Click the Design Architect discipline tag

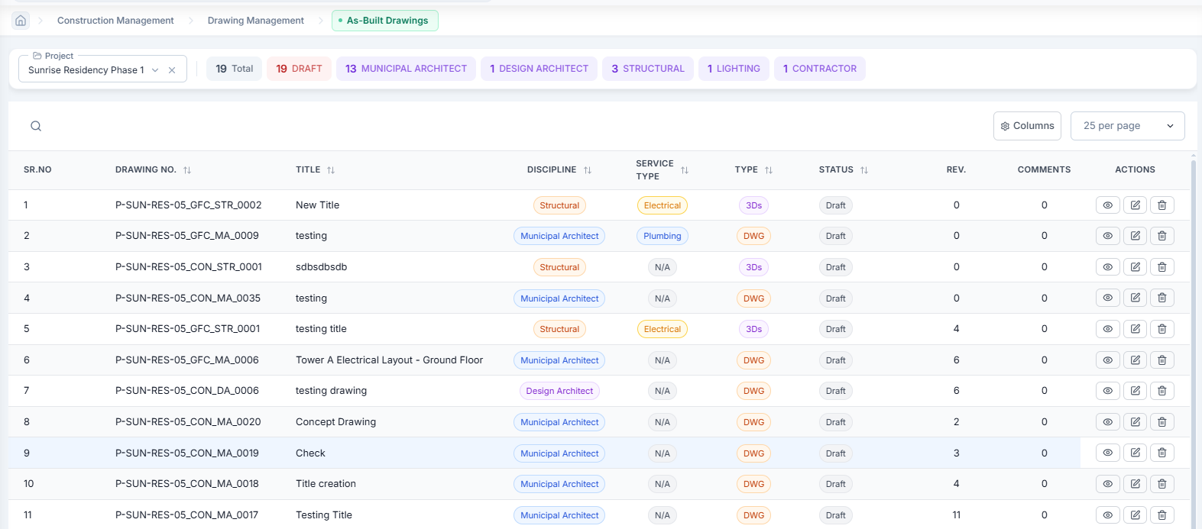(559, 391)
